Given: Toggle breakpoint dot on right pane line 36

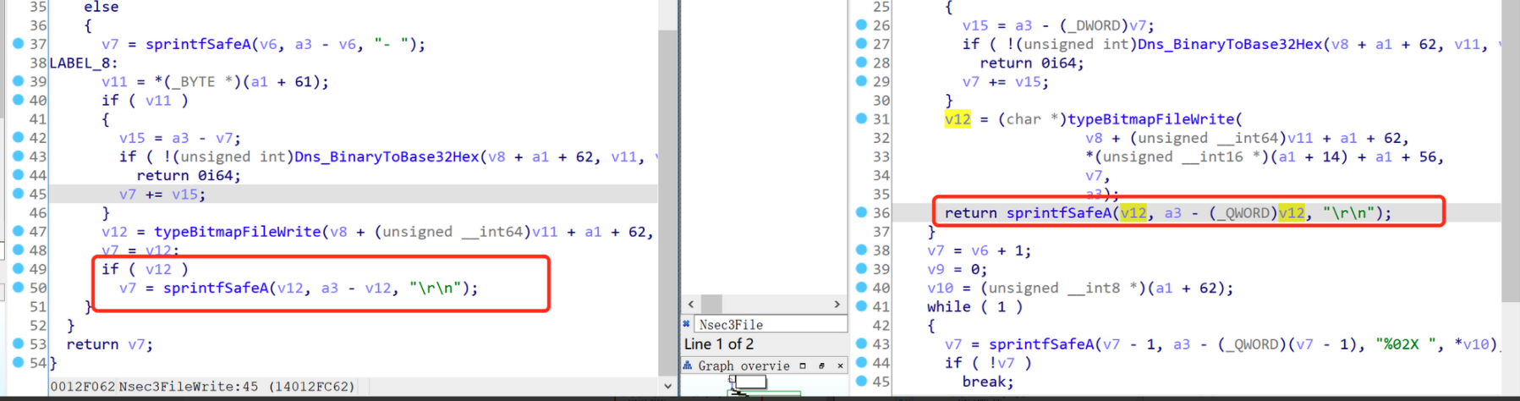Looking at the screenshot, I should click(861, 211).
